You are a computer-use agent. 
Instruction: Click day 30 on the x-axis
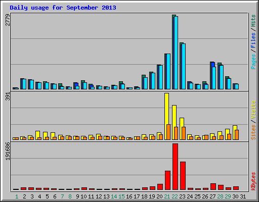point(236,196)
